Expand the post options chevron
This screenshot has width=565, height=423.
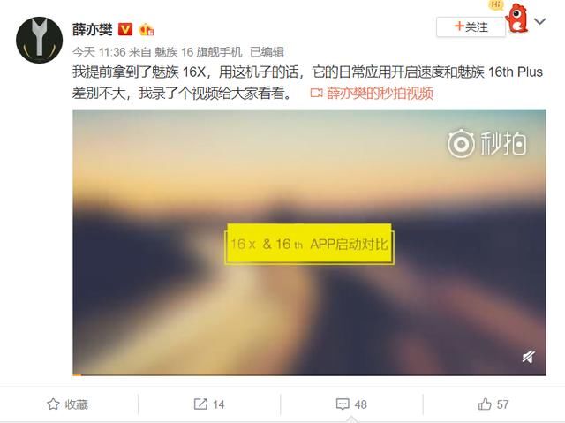click(539, 21)
